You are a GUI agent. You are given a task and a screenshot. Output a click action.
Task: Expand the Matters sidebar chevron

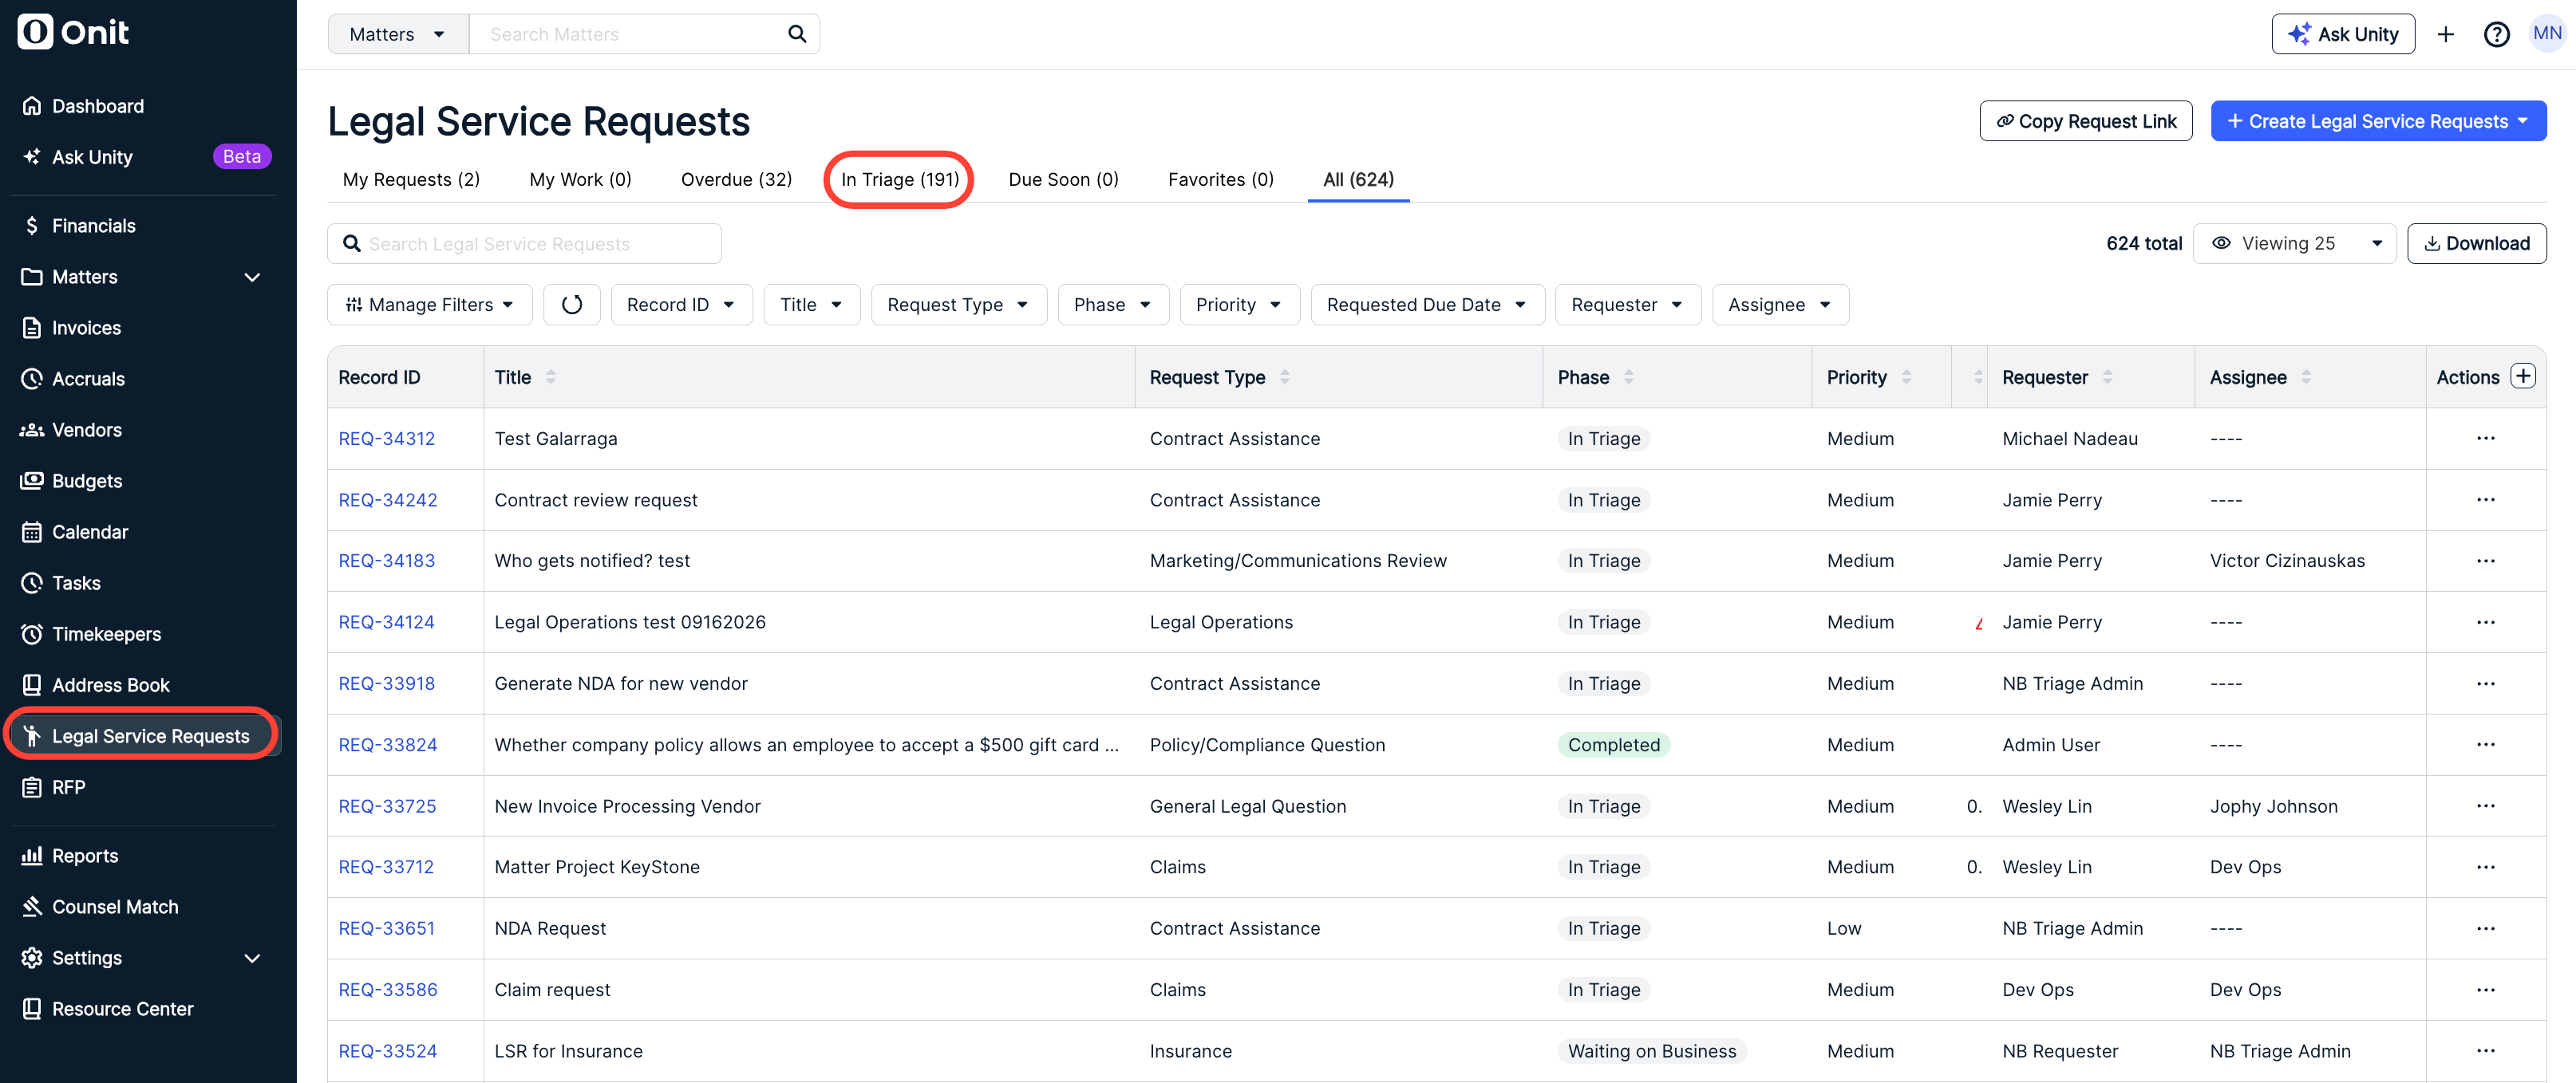coord(252,277)
